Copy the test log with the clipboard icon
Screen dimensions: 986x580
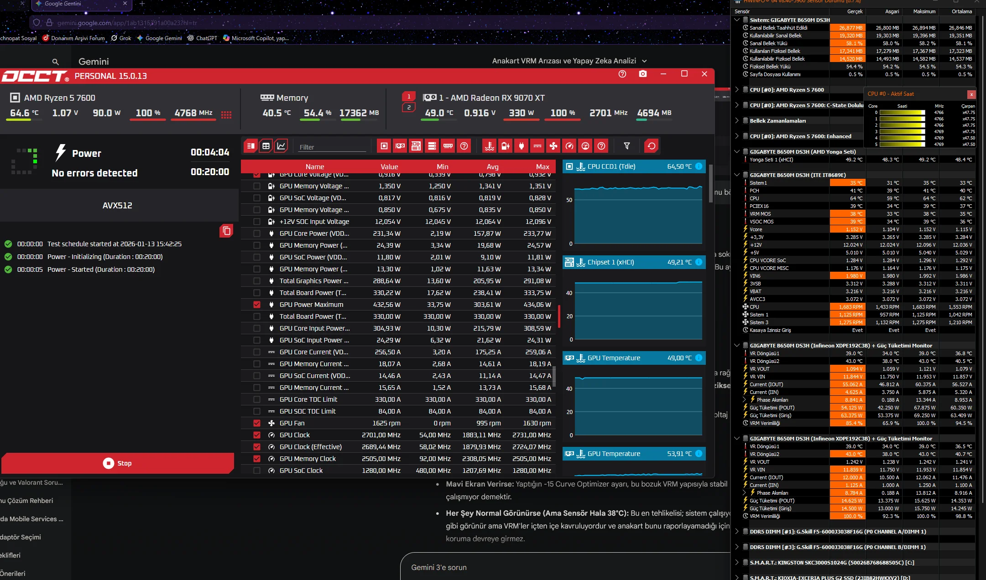point(226,231)
